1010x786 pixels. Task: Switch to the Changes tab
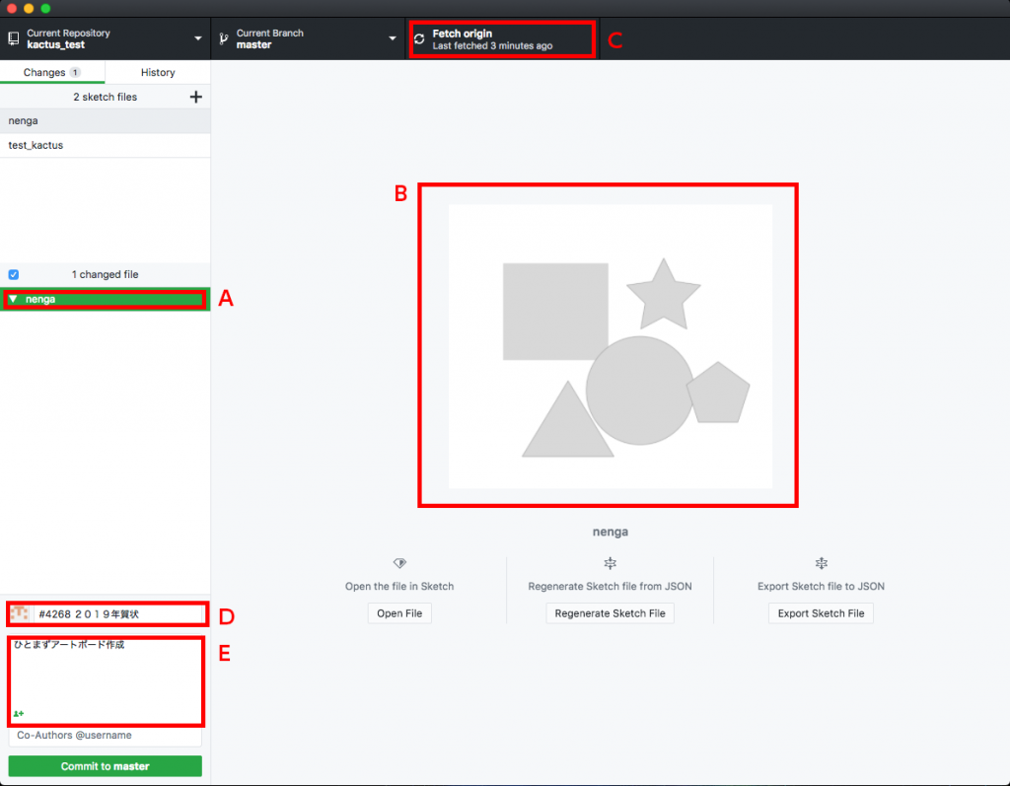(52, 72)
